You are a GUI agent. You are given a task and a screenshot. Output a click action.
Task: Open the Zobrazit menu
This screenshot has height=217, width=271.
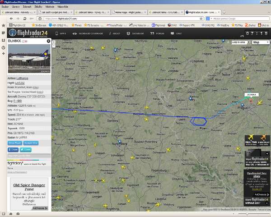point(27,7)
